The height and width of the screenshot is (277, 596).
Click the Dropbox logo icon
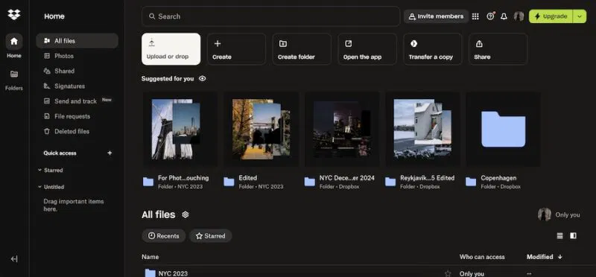click(14, 15)
